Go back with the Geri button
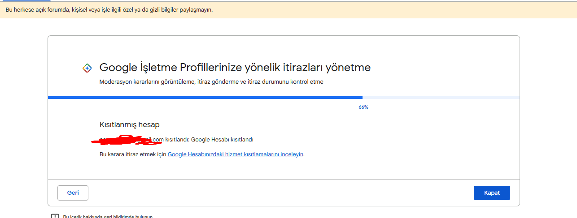The height and width of the screenshot is (218, 577). pyautogui.click(x=73, y=193)
